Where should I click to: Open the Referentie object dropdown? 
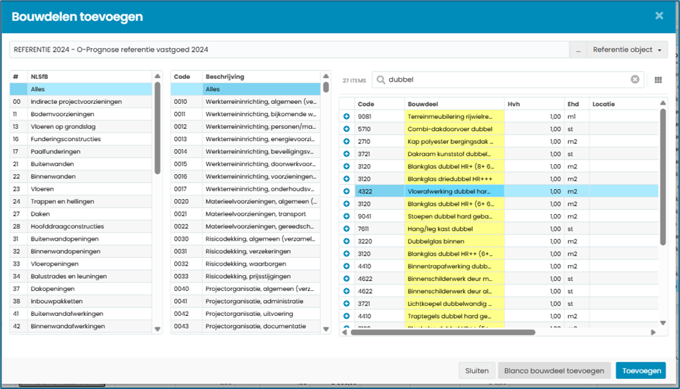point(627,49)
